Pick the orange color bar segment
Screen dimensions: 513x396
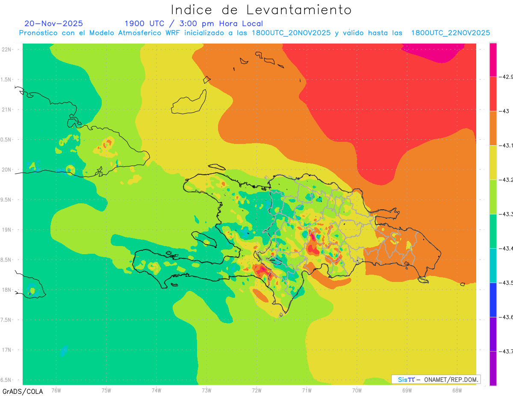(493, 128)
